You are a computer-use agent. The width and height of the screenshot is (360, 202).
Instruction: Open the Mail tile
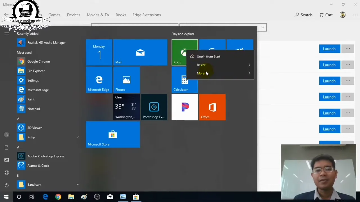tap(140, 52)
